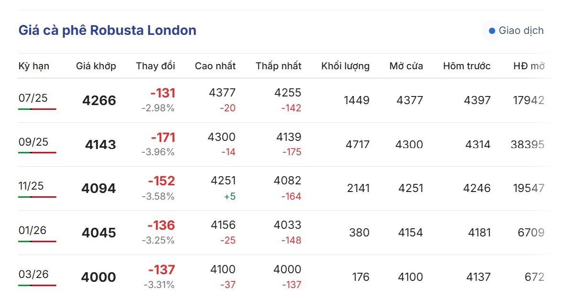564x299 pixels.
Task: Click the Khối lượng column header
Action: coord(345,66)
